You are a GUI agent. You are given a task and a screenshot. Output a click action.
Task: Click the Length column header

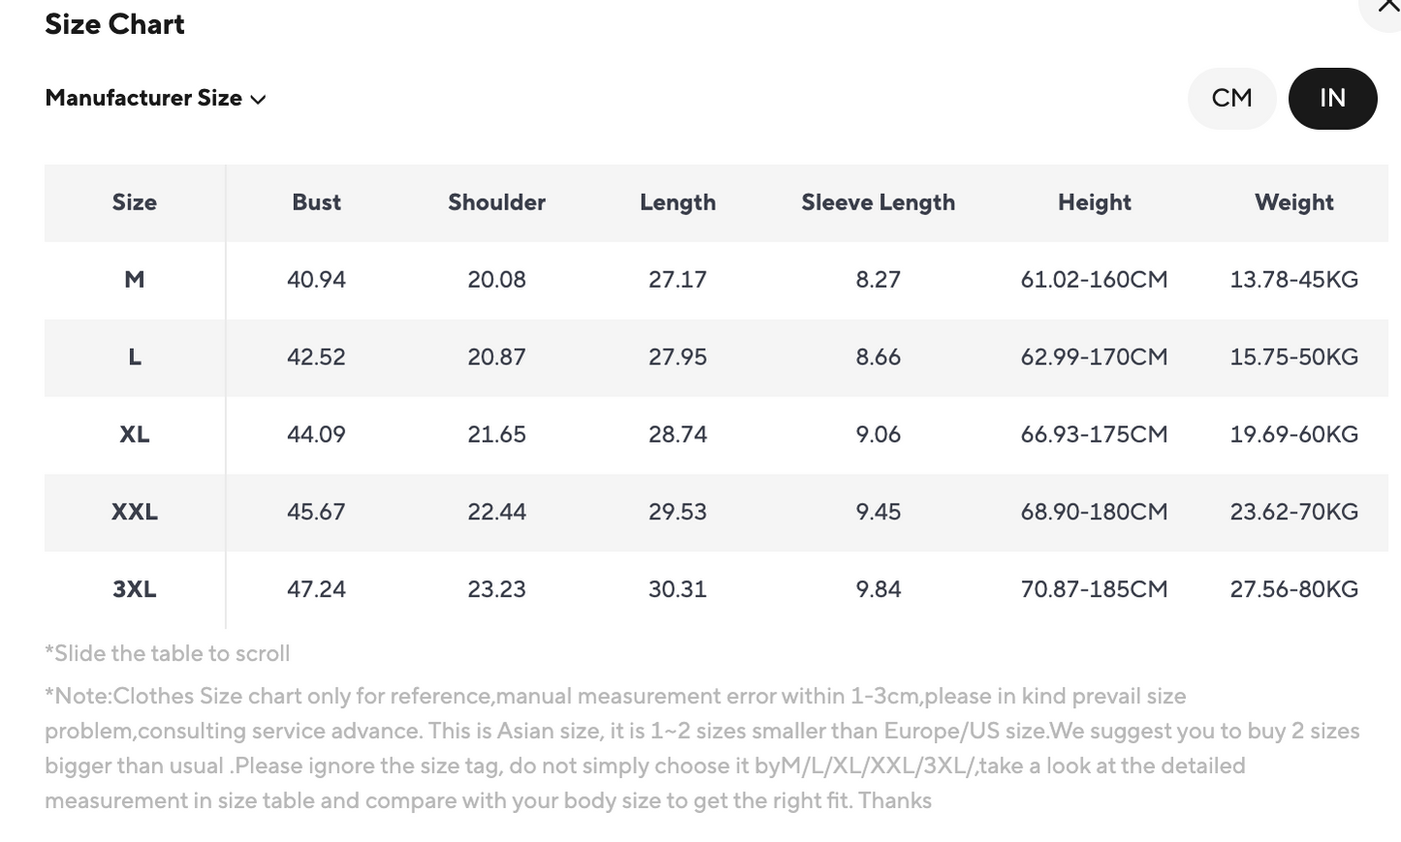click(677, 203)
